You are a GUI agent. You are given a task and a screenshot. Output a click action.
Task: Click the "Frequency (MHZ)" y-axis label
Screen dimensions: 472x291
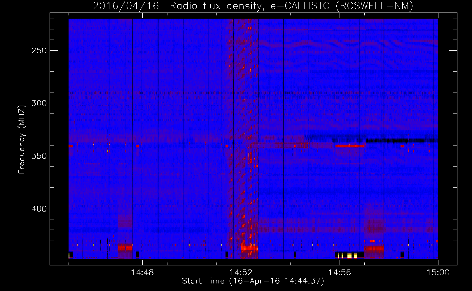22,139
